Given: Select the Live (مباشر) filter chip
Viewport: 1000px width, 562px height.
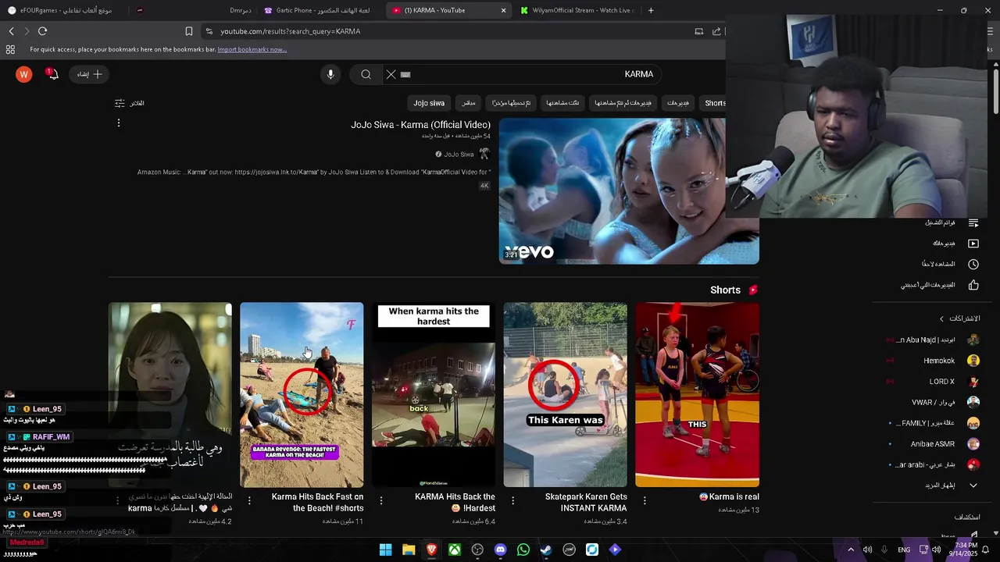Looking at the screenshot, I should (x=468, y=103).
